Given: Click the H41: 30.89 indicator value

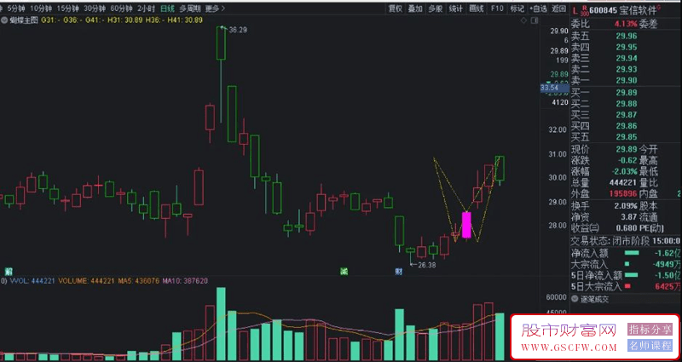Looking at the screenshot, I should [x=187, y=20].
